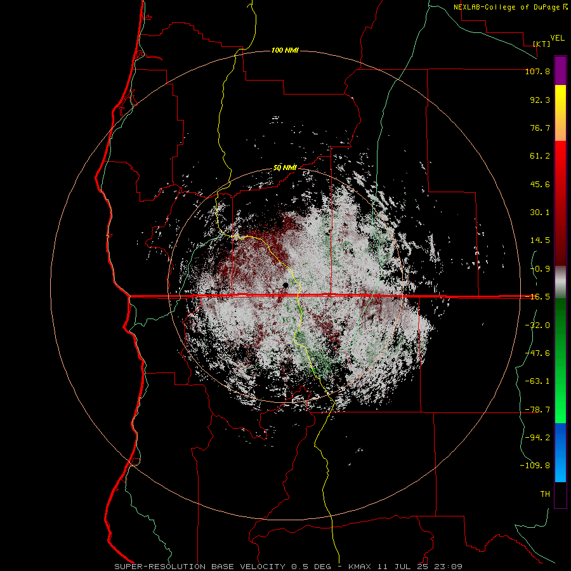Click the gray segment of the color bar
The width and height of the screenshot is (571, 571).
click(560, 282)
